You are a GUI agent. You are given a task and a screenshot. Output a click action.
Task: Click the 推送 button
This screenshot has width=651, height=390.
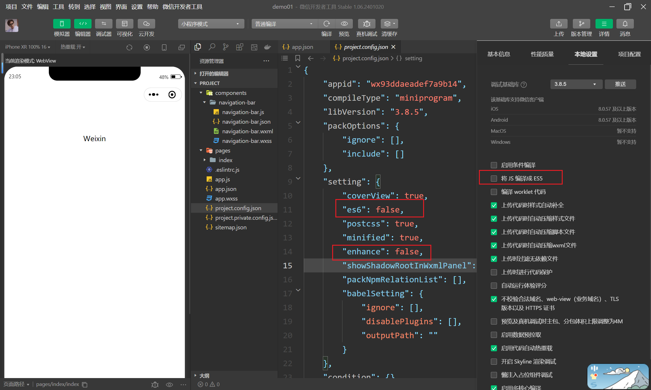[620, 84]
